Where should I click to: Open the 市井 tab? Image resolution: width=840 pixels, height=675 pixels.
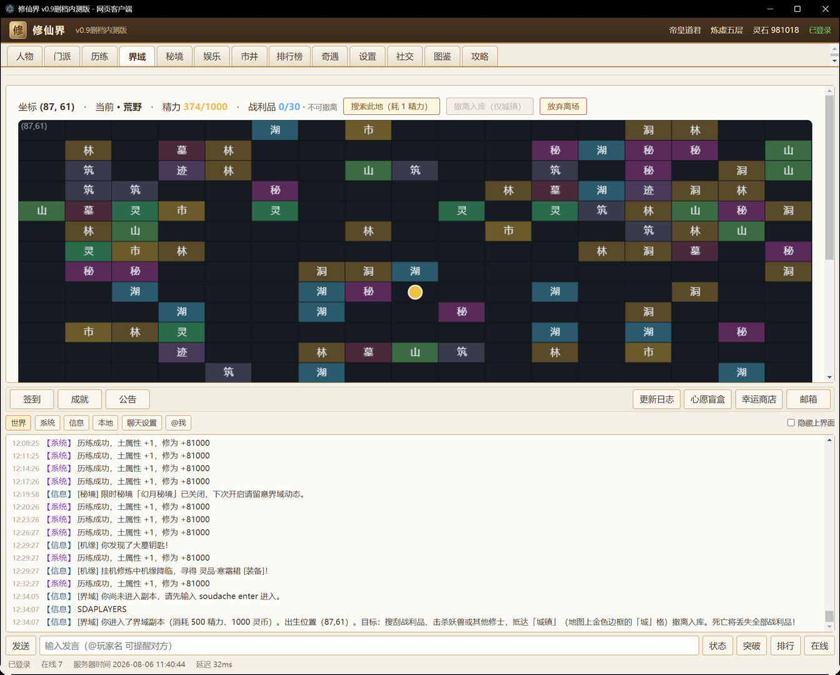coord(250,56)
